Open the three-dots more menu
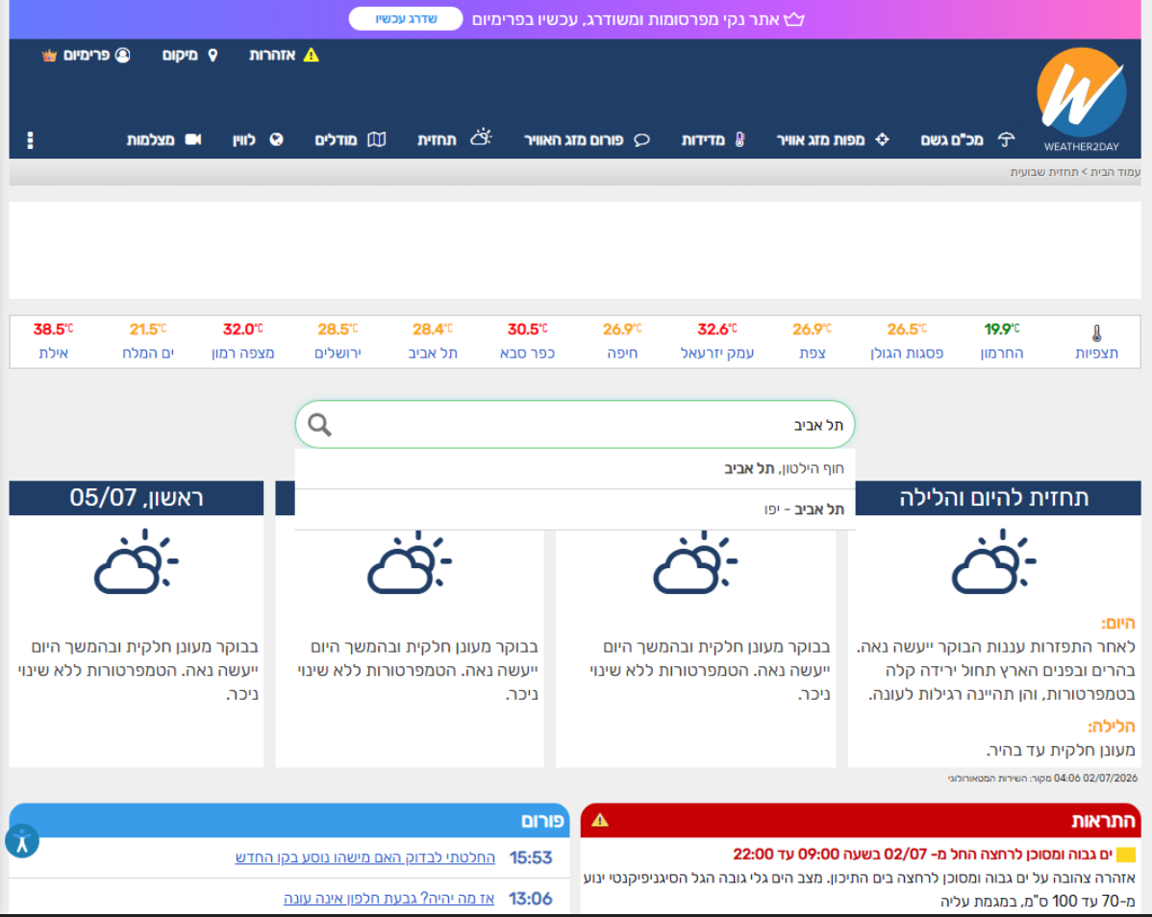This screenshot has height=917, width=1152. pos(30,140)
